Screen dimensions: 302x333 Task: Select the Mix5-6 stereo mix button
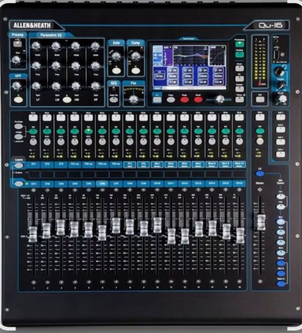point(281,264)
